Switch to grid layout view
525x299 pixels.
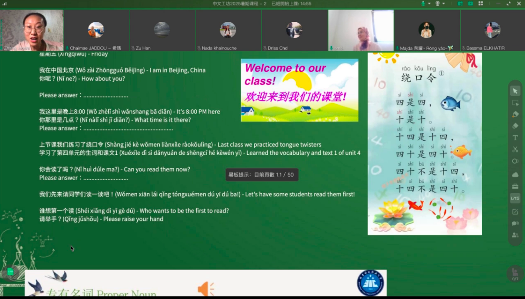tap(480, 3)
